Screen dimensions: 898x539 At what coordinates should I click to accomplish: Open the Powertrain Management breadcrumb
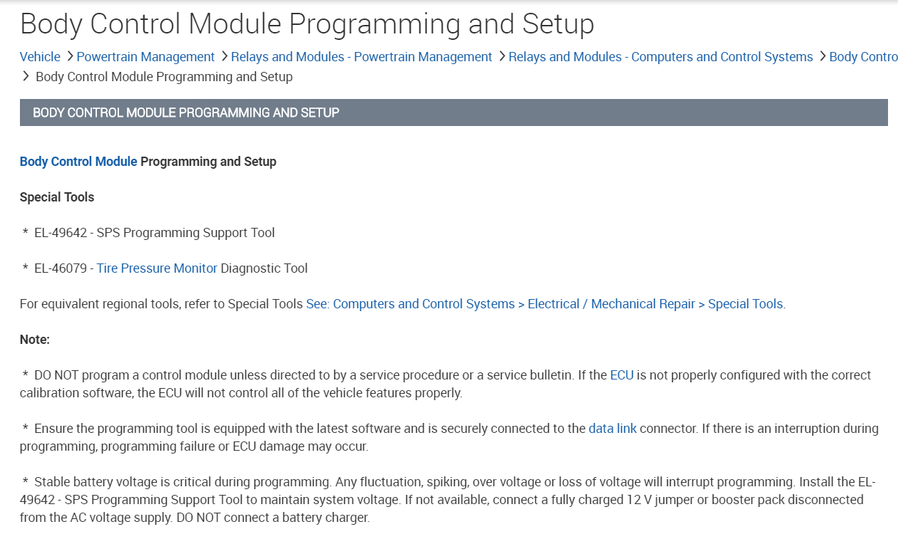coord(145,57)
